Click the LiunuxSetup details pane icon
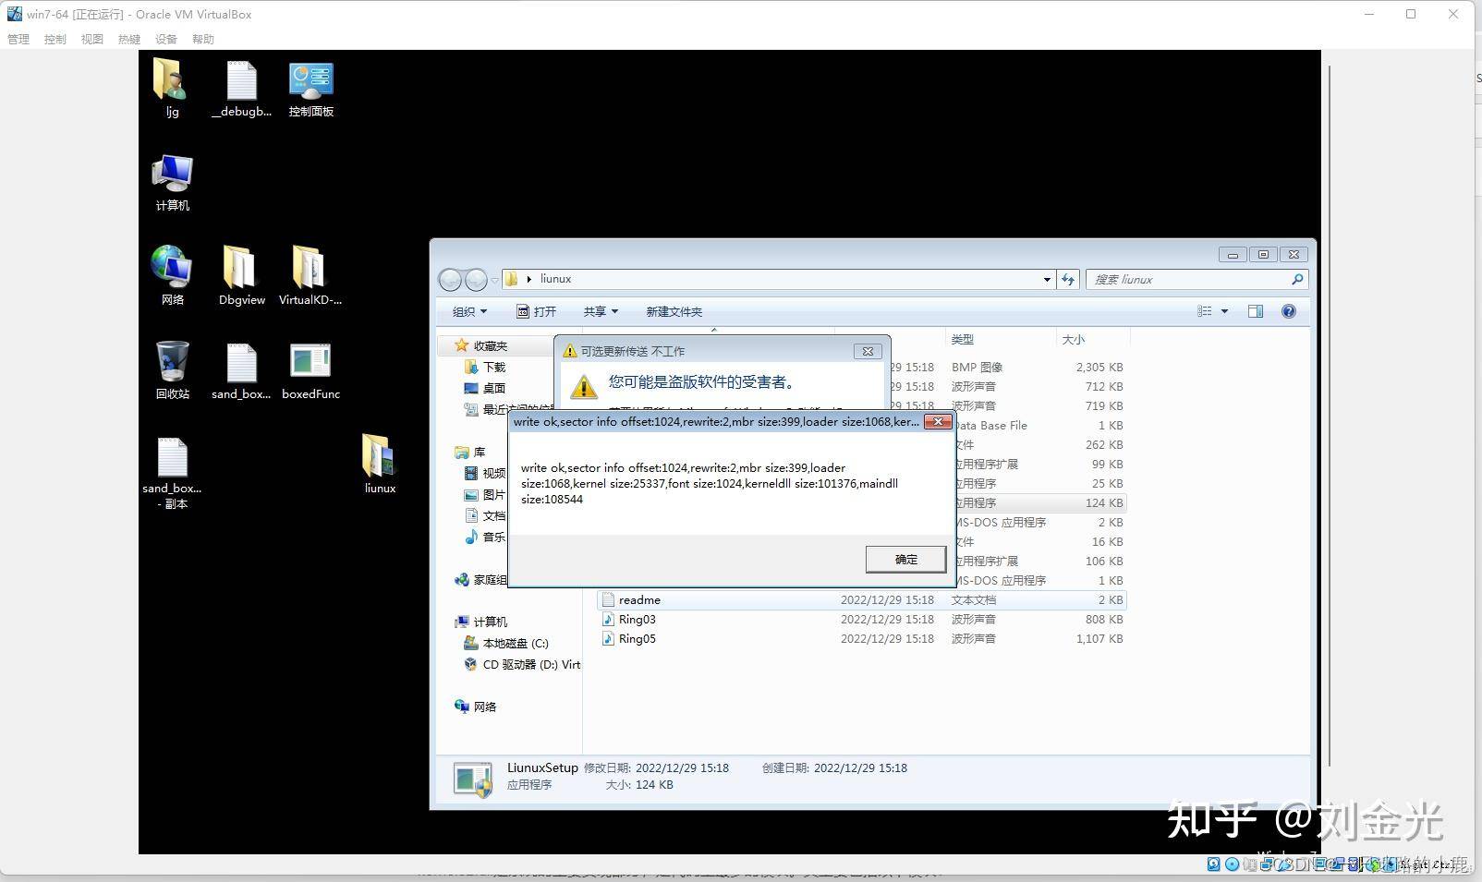 point(472,778)
